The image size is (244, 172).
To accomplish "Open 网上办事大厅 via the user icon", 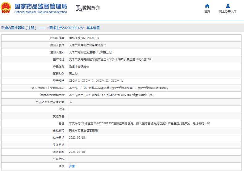I will (x=228, y=6).
